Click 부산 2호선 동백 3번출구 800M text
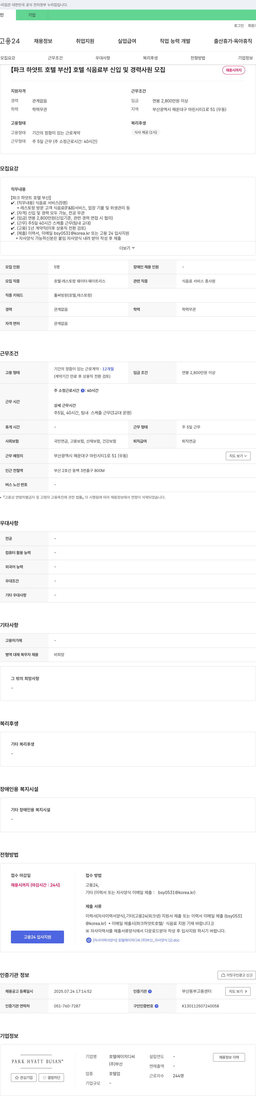 click(x=79, y=471)
